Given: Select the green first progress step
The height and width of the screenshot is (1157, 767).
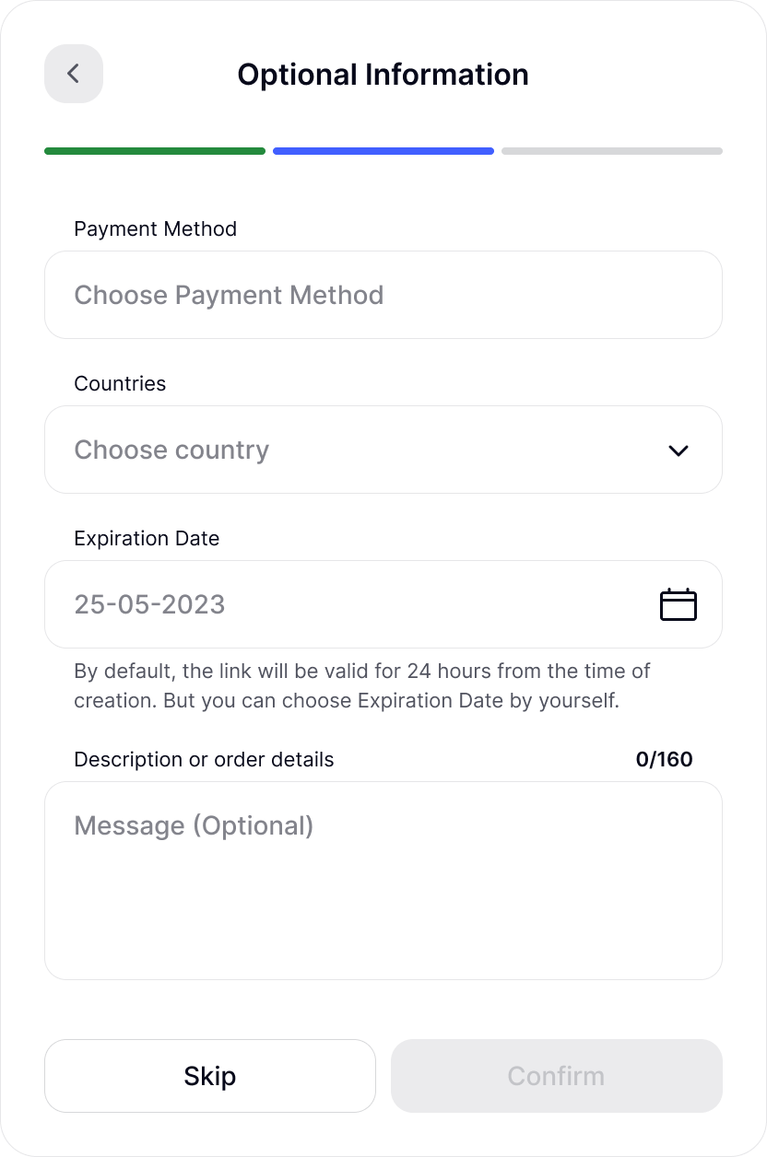Looking at the screenshot, I should pyautogui.click(x=155, y=151).
